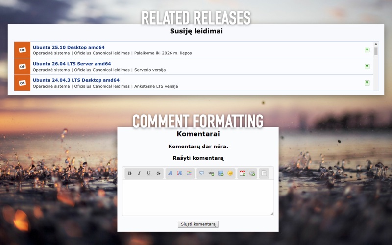The image size is (392, 245).
Task: Insert the current date with calendar icon
Action: point(242,173)
